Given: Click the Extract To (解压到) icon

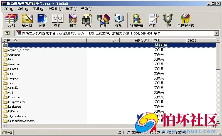Looking at the screenshot, I should tap(27, 20).
